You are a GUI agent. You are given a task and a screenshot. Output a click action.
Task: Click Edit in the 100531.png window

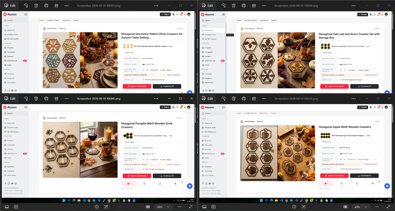(207, 99)
